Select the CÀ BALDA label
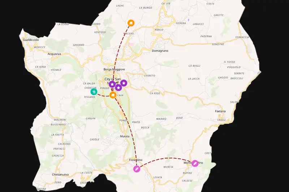Screen dimensions: 289x192 89,84
